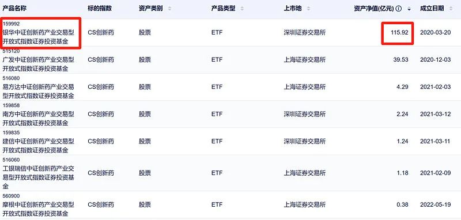Open fund 516080 易方达中证创新药
461x220 pixels.
click(39, 87)
